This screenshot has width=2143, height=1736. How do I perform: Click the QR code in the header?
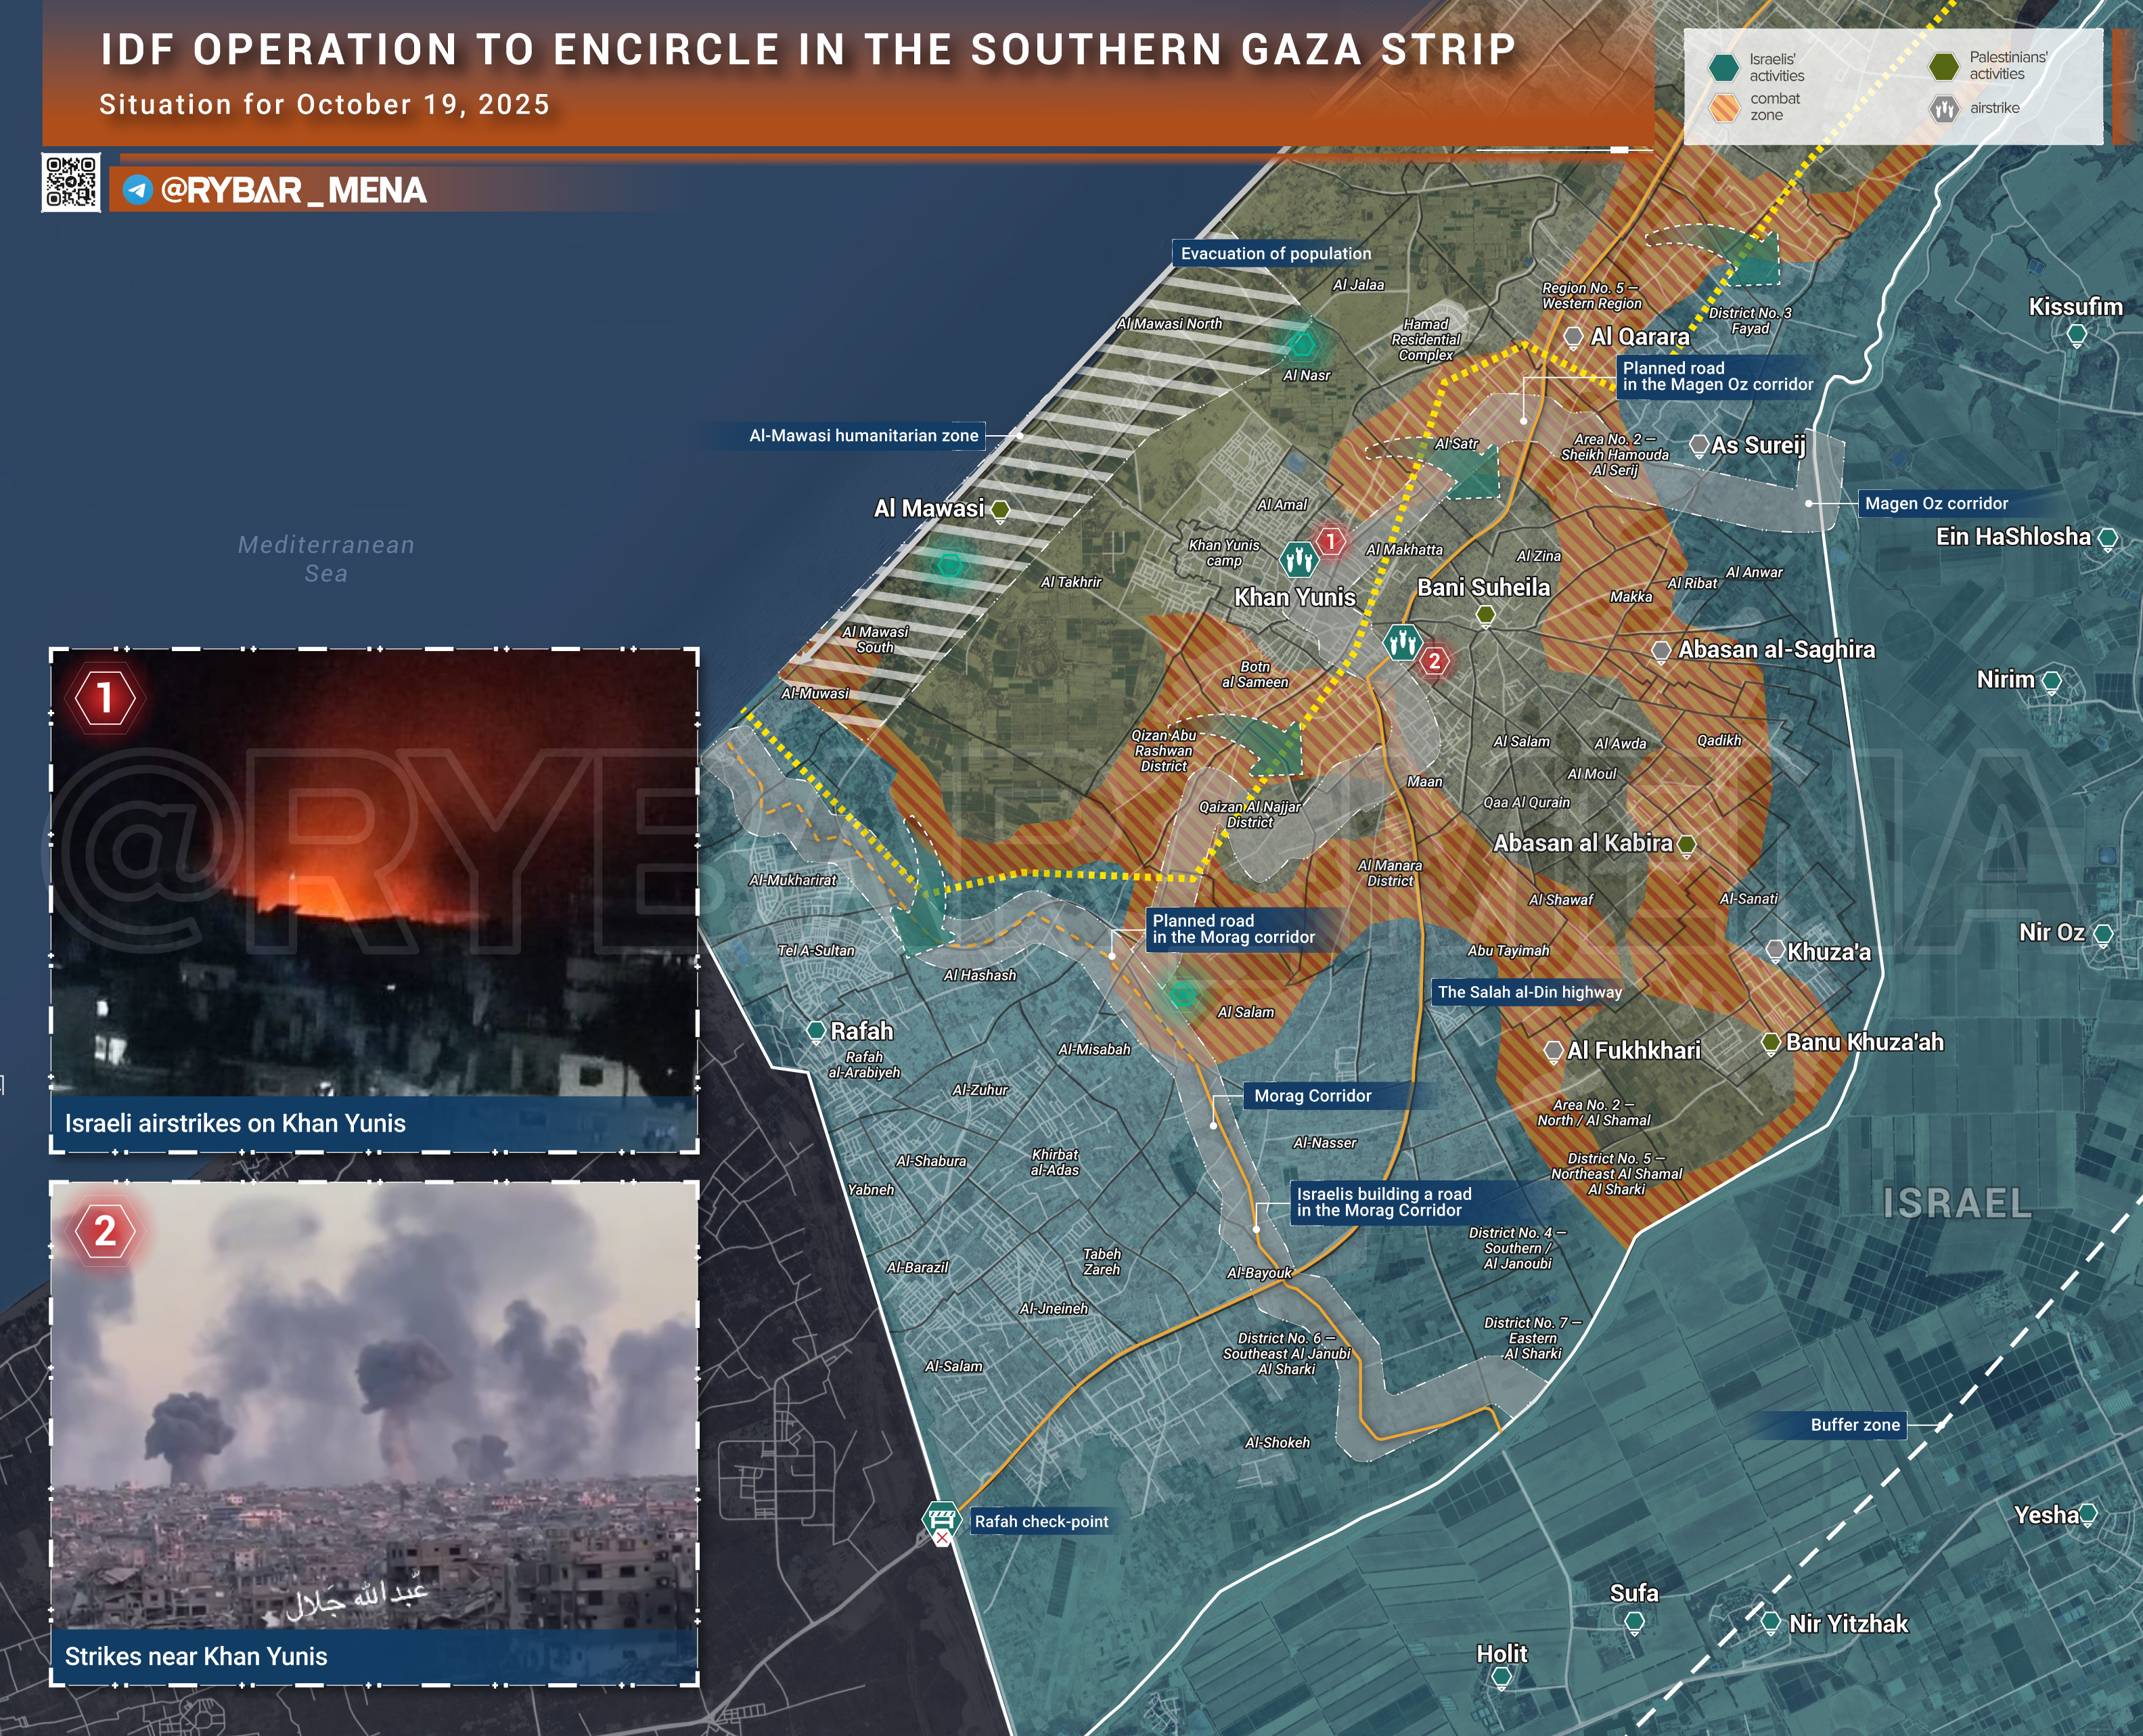[71, 182]
